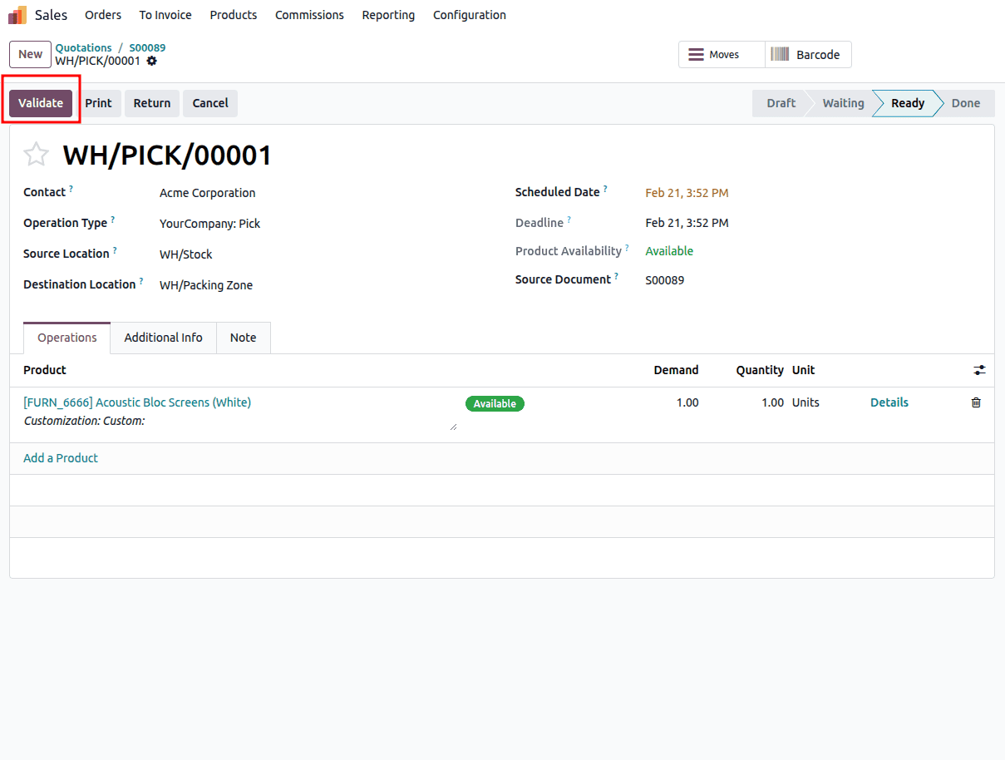The image size is (1005, 760).
Task: Switch to the Additional Info tab
Action: click(x=163, y=338)
